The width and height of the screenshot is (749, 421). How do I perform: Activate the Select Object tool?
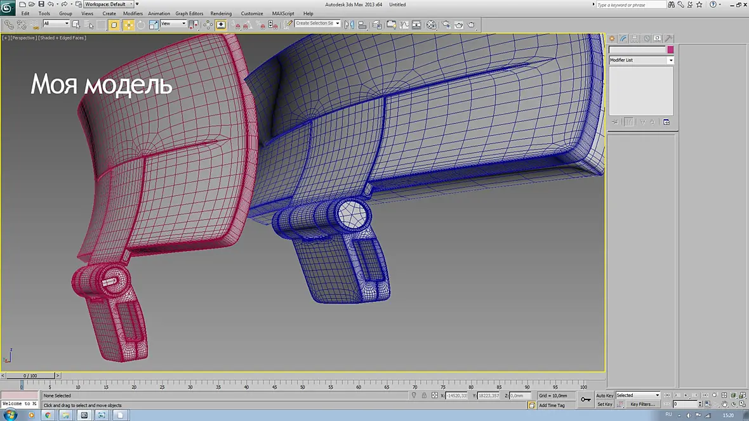click(76, 25)
